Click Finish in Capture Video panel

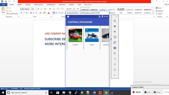point(148,92)
